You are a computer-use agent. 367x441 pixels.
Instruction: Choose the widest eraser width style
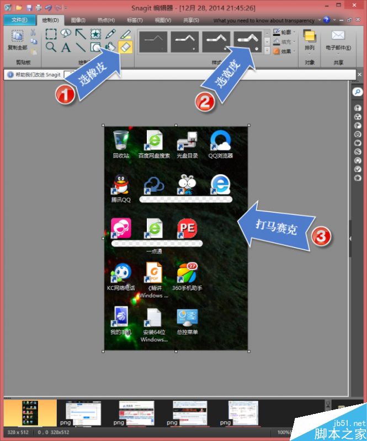coord(248,42)
